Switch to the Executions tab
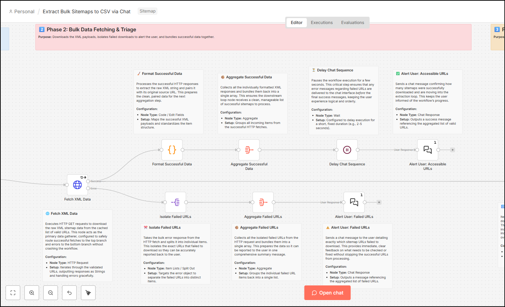 (x=322, y=23)
